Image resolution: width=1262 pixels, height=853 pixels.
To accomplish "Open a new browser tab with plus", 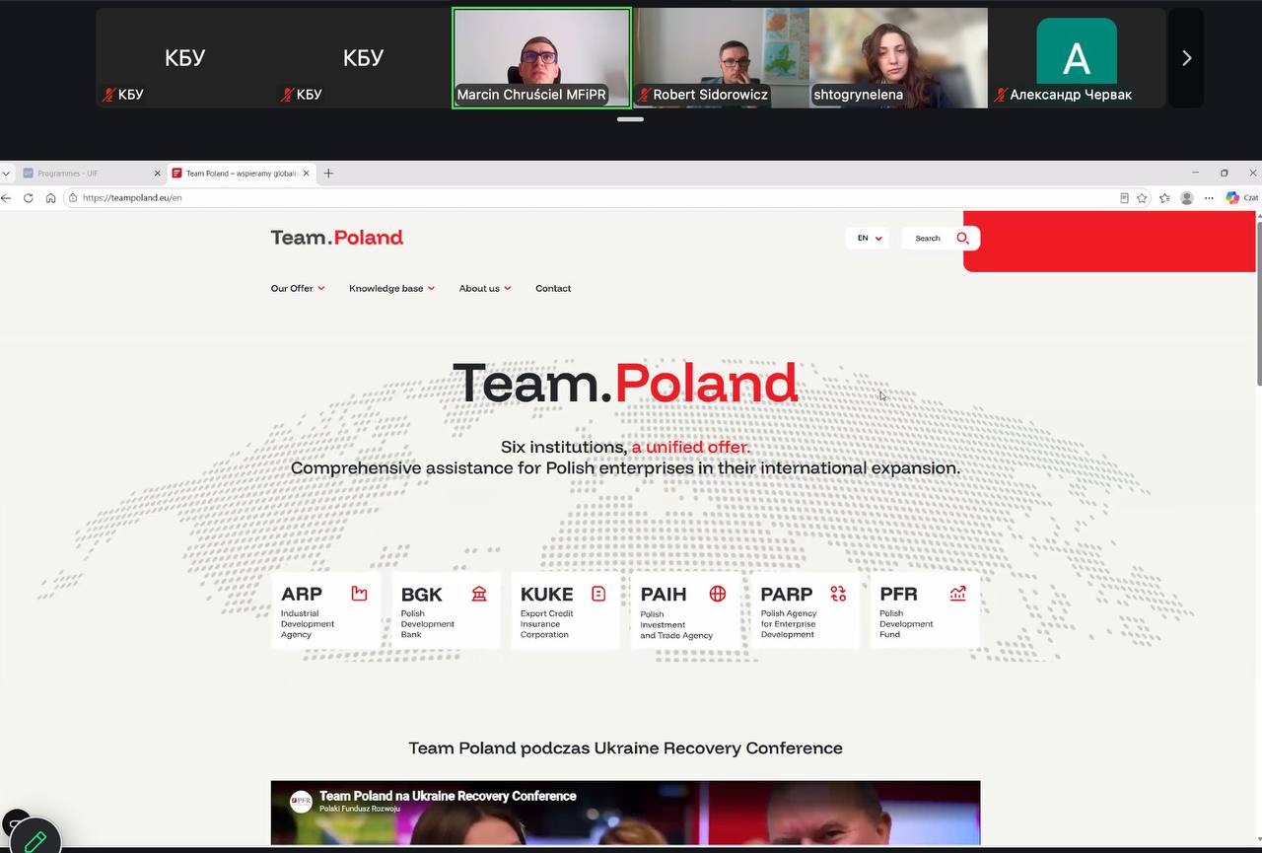I will click(328, 173).
